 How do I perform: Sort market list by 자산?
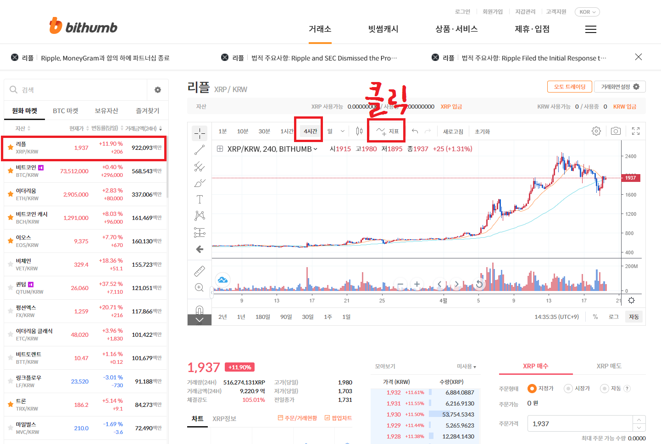click(23, 129)
